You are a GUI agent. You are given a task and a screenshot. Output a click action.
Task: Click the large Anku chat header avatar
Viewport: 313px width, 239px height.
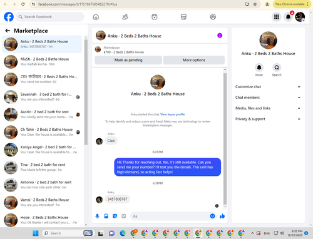tap(158, 82)
